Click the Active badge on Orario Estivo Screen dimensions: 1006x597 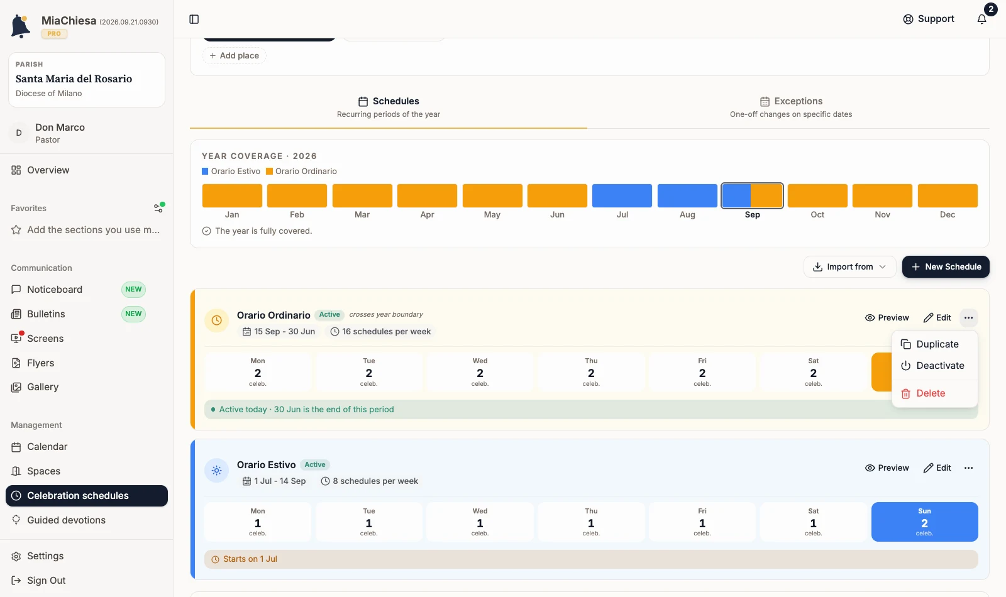(315, 465)
